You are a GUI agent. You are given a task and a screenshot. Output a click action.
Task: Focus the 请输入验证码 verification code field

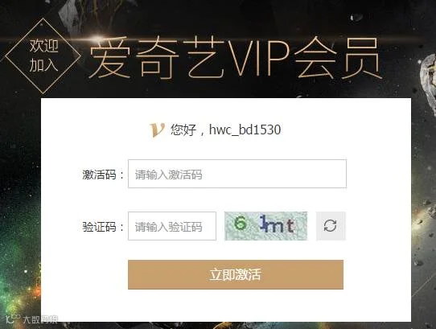click(172, 226)
